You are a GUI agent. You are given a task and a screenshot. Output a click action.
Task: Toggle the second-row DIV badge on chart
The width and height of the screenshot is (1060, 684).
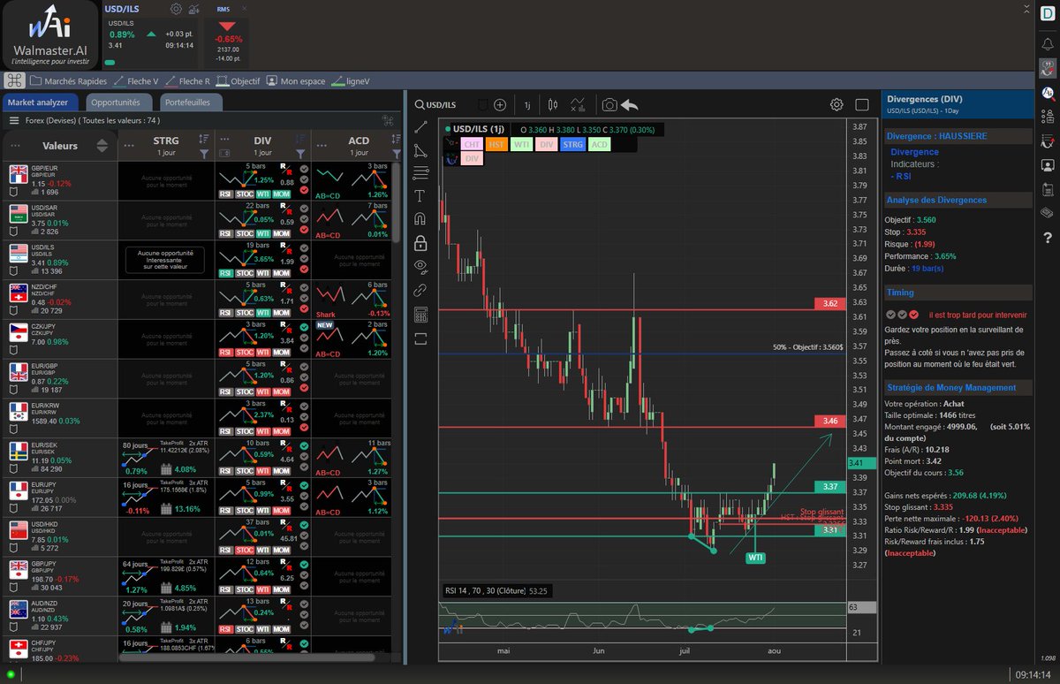[473, 159]
